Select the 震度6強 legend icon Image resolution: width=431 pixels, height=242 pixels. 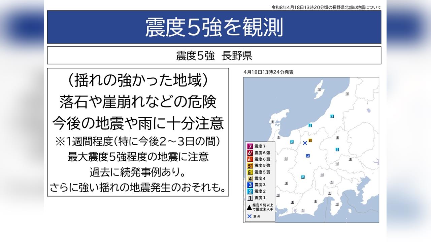tap(250, 153)
